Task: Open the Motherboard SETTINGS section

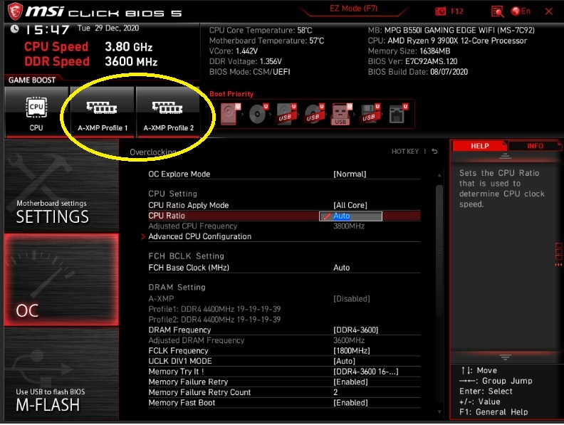Action: click(x=61, y=187)
